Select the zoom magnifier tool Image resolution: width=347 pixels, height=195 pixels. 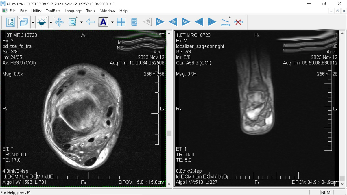[72, 22]
